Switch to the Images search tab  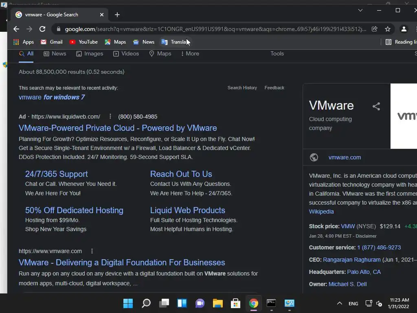[90, 53]
